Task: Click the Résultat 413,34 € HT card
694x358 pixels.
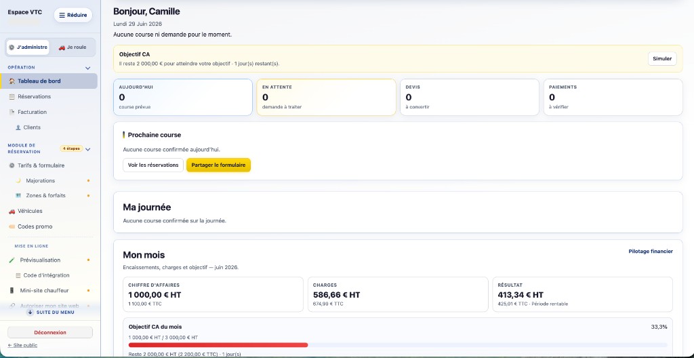Action: click(582, 295)
